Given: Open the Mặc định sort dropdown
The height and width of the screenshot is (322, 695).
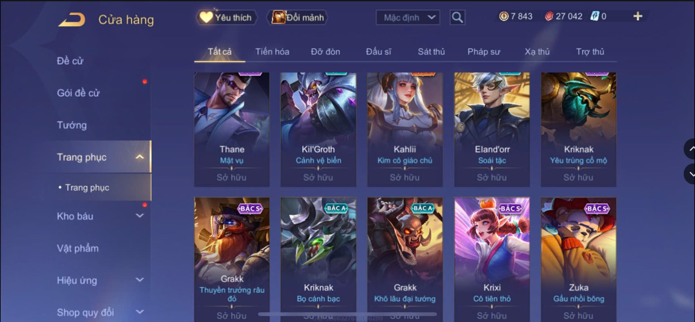Looking at the screenshot, I should point(408,17).
